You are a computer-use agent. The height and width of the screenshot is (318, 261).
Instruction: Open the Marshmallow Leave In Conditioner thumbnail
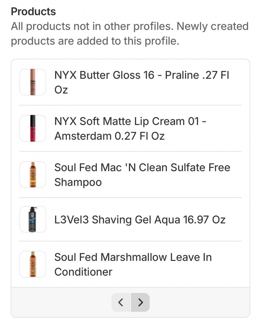click(x=33, y=264)
